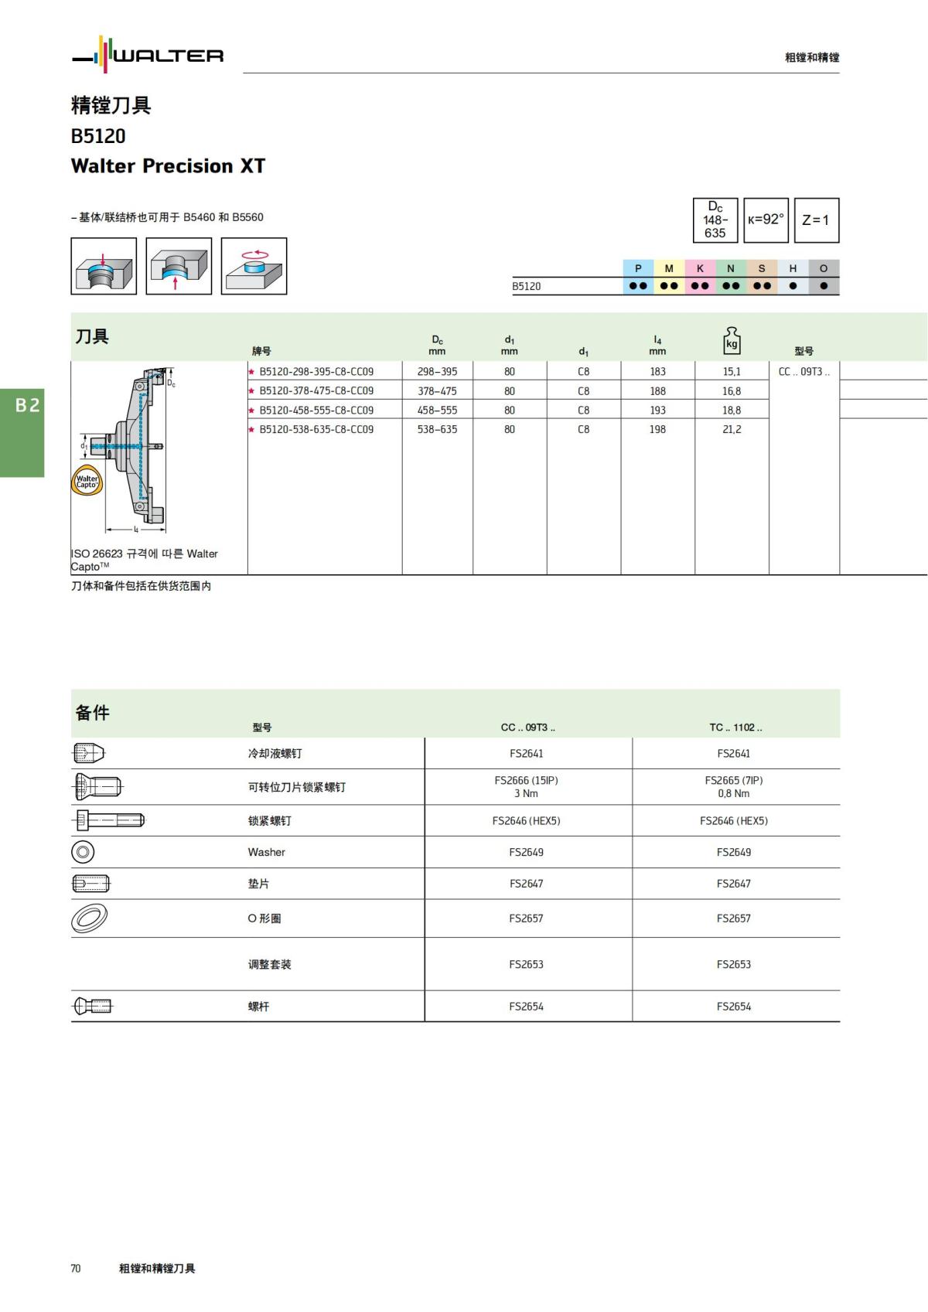Select part number B5120-298-395-C8-CC09
The height and width of the screenshot is (1312, 928).
(x=316, y=372)
